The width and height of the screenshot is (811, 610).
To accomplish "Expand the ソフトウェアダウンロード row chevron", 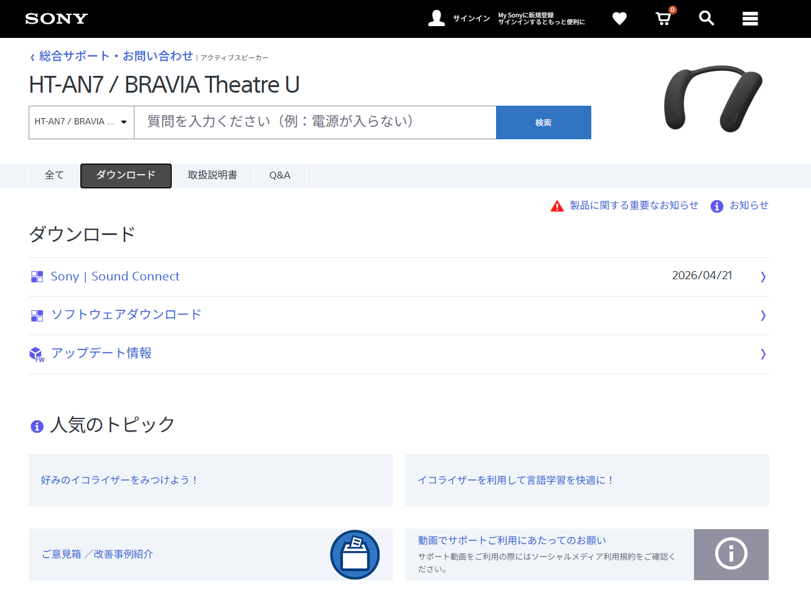I will 763,315.
